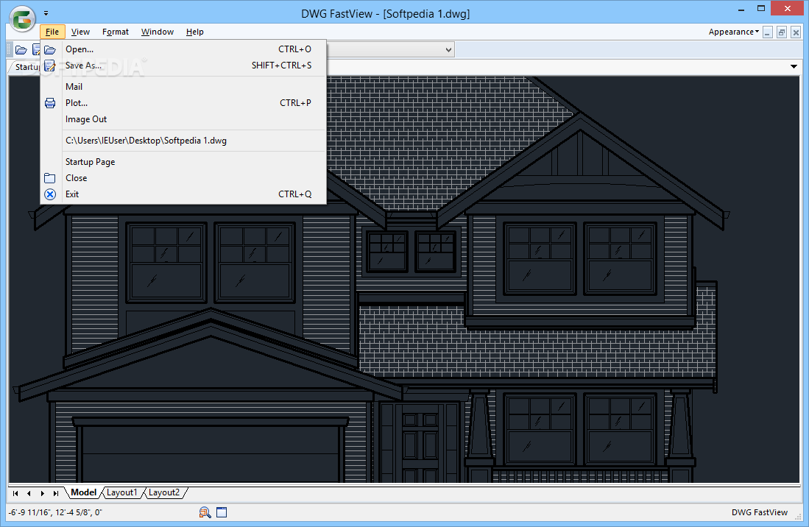Collapse the File menu
This screenshot has height=527, width=809.
coord(52,32)
